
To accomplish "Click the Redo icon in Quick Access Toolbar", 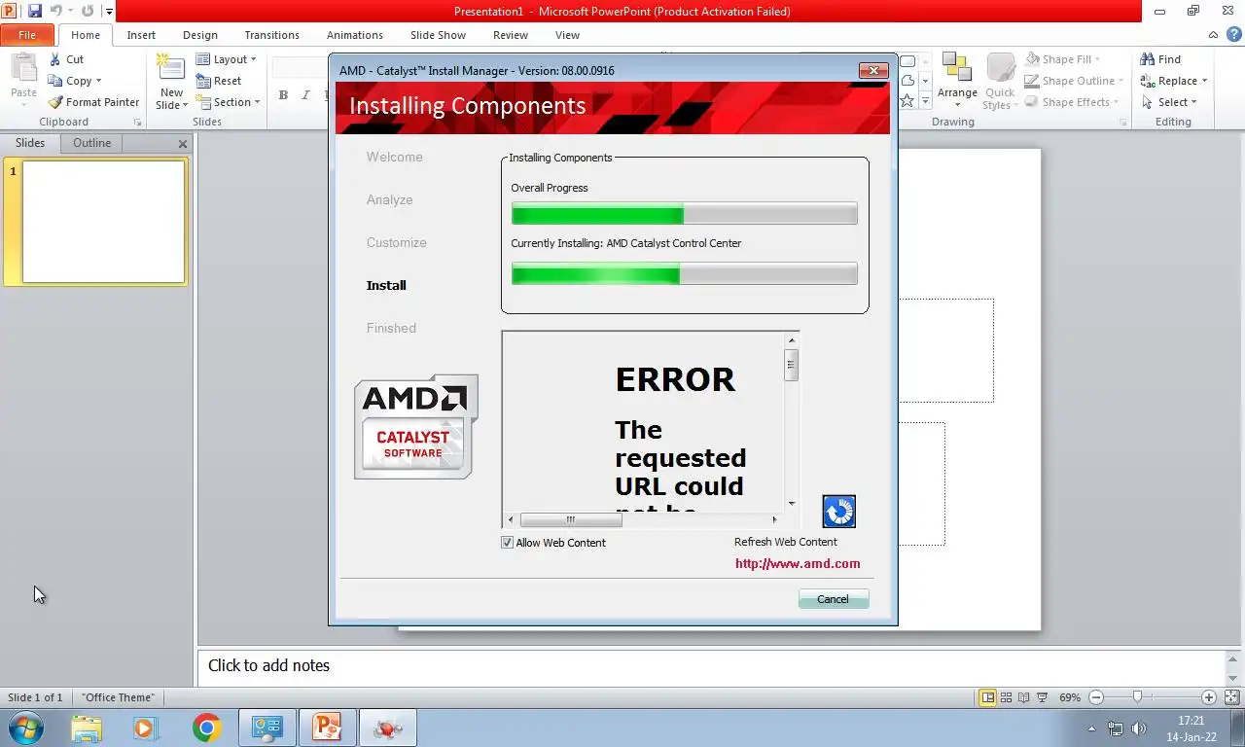I will tap(88, 12).
